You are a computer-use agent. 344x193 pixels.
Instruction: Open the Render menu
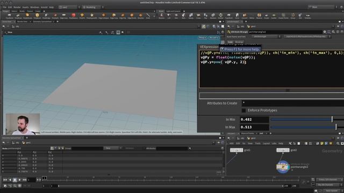17,7
